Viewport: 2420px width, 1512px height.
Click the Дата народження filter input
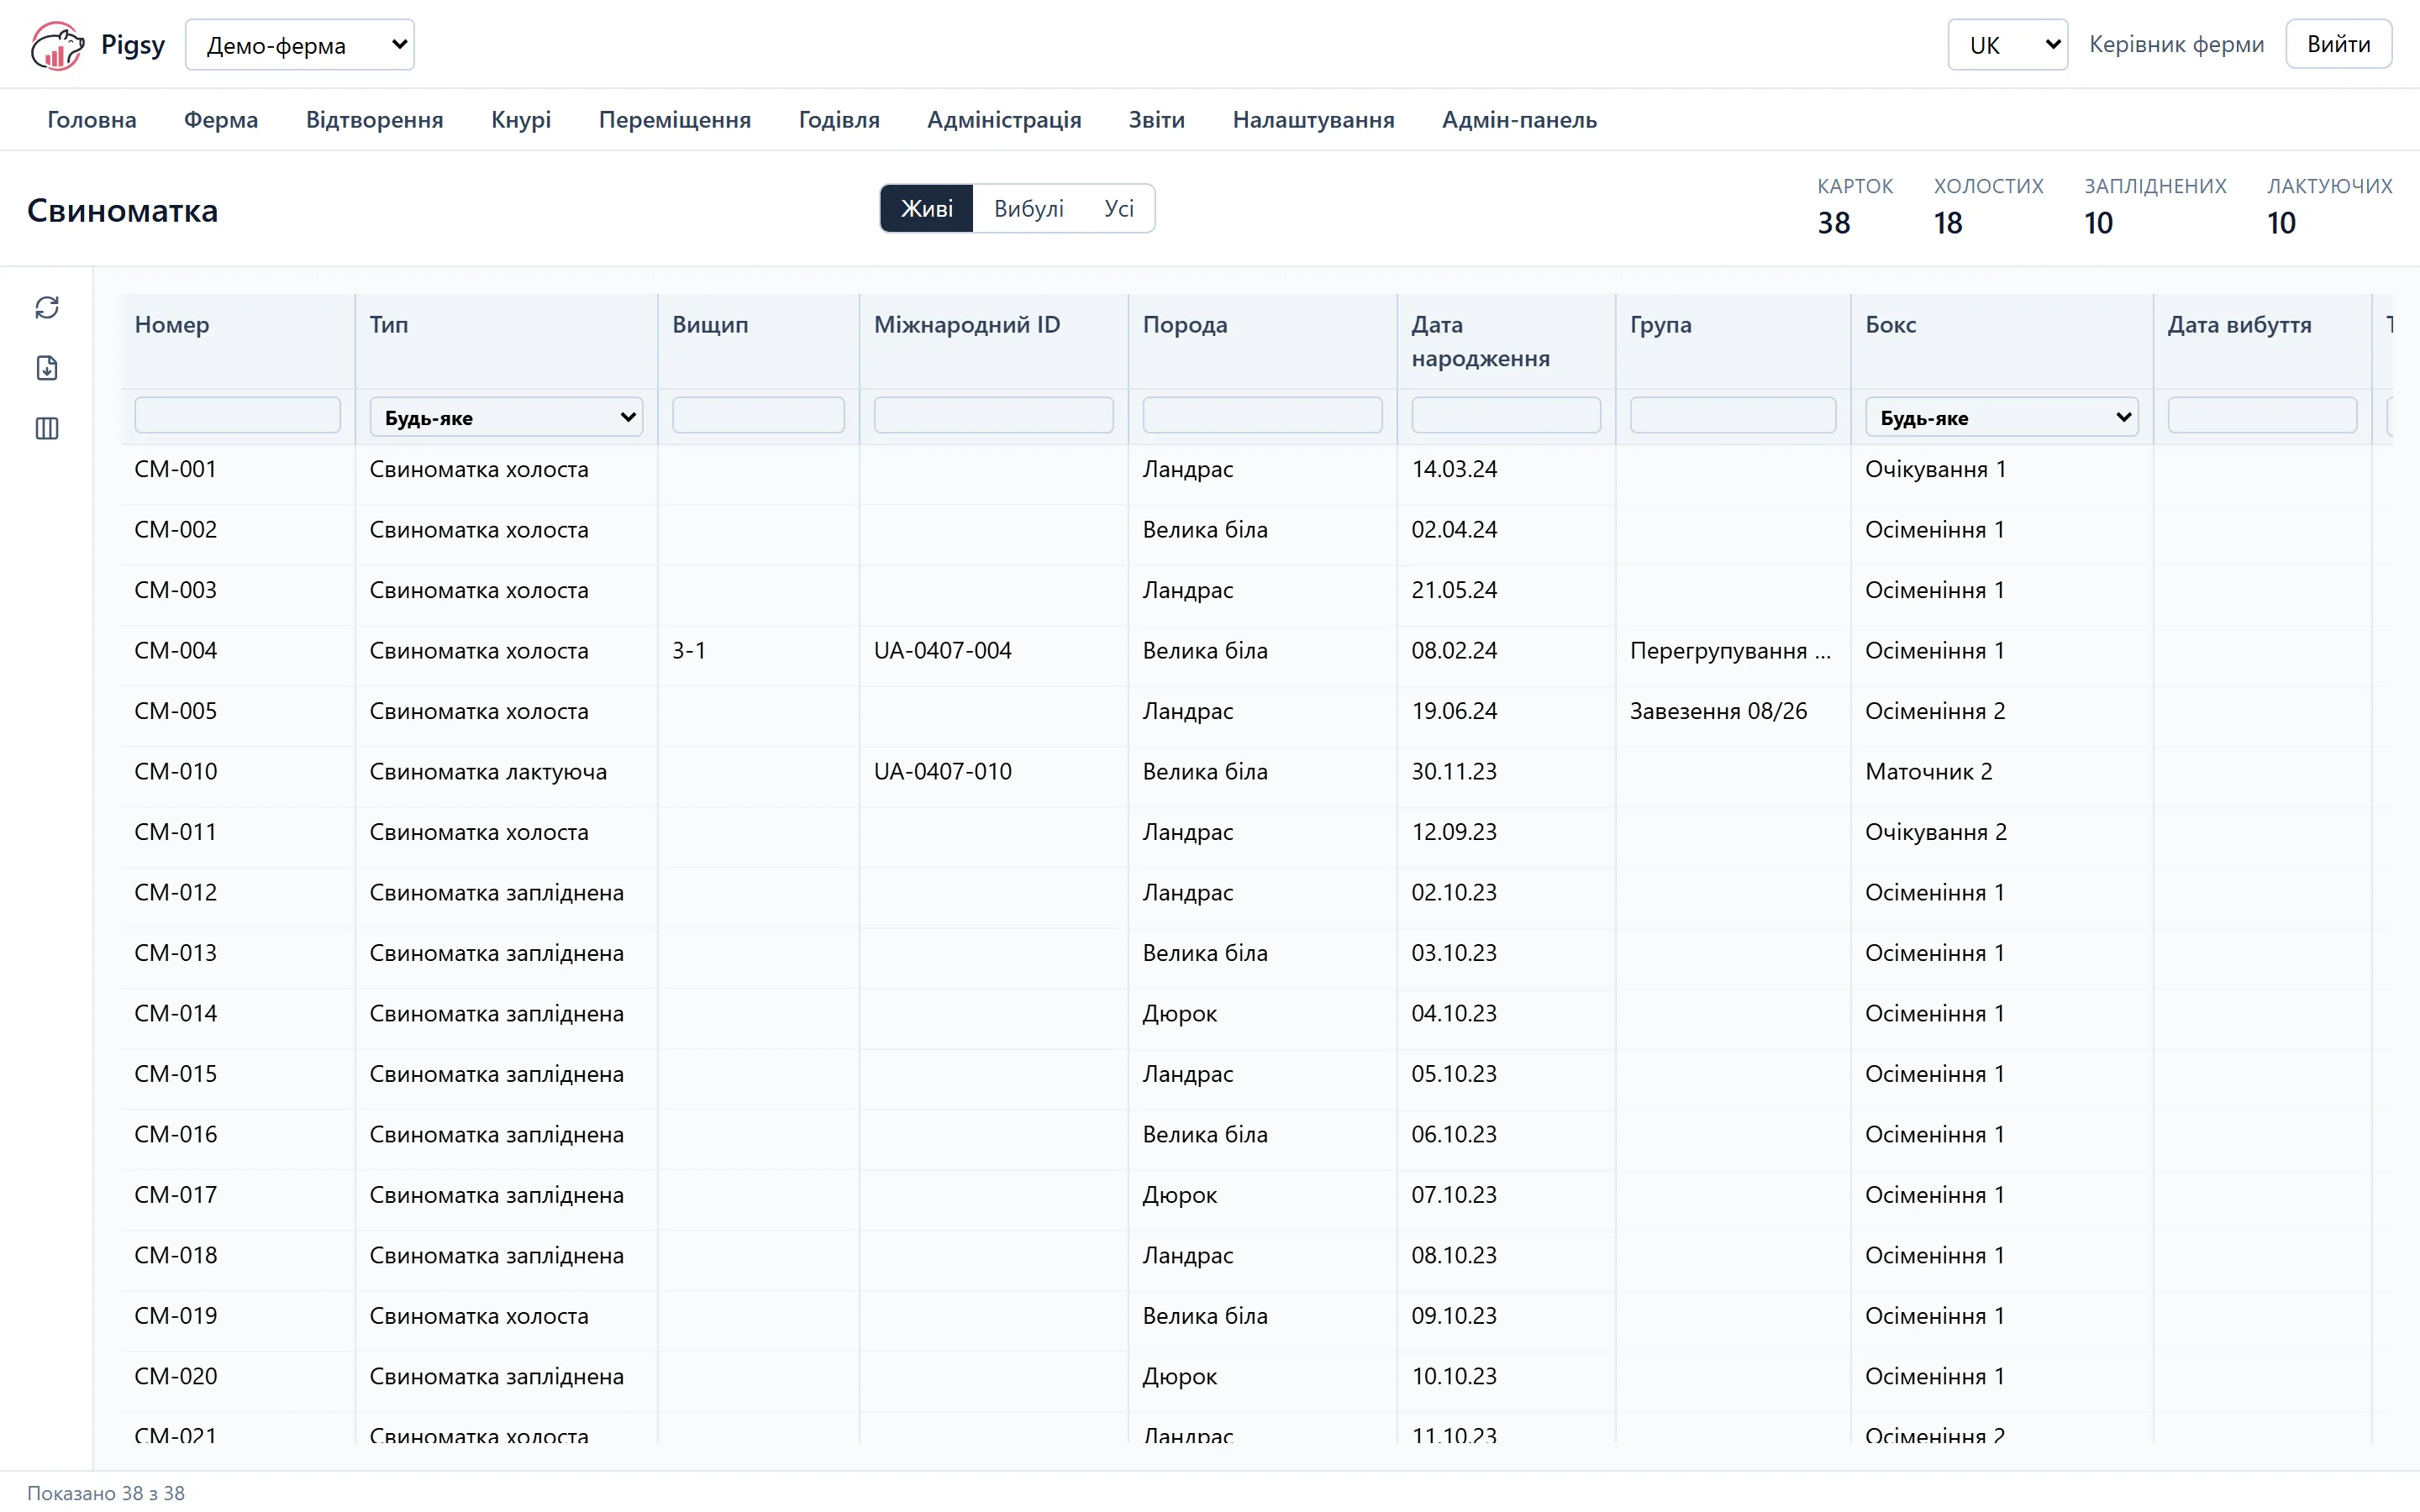coord(1506,415)
